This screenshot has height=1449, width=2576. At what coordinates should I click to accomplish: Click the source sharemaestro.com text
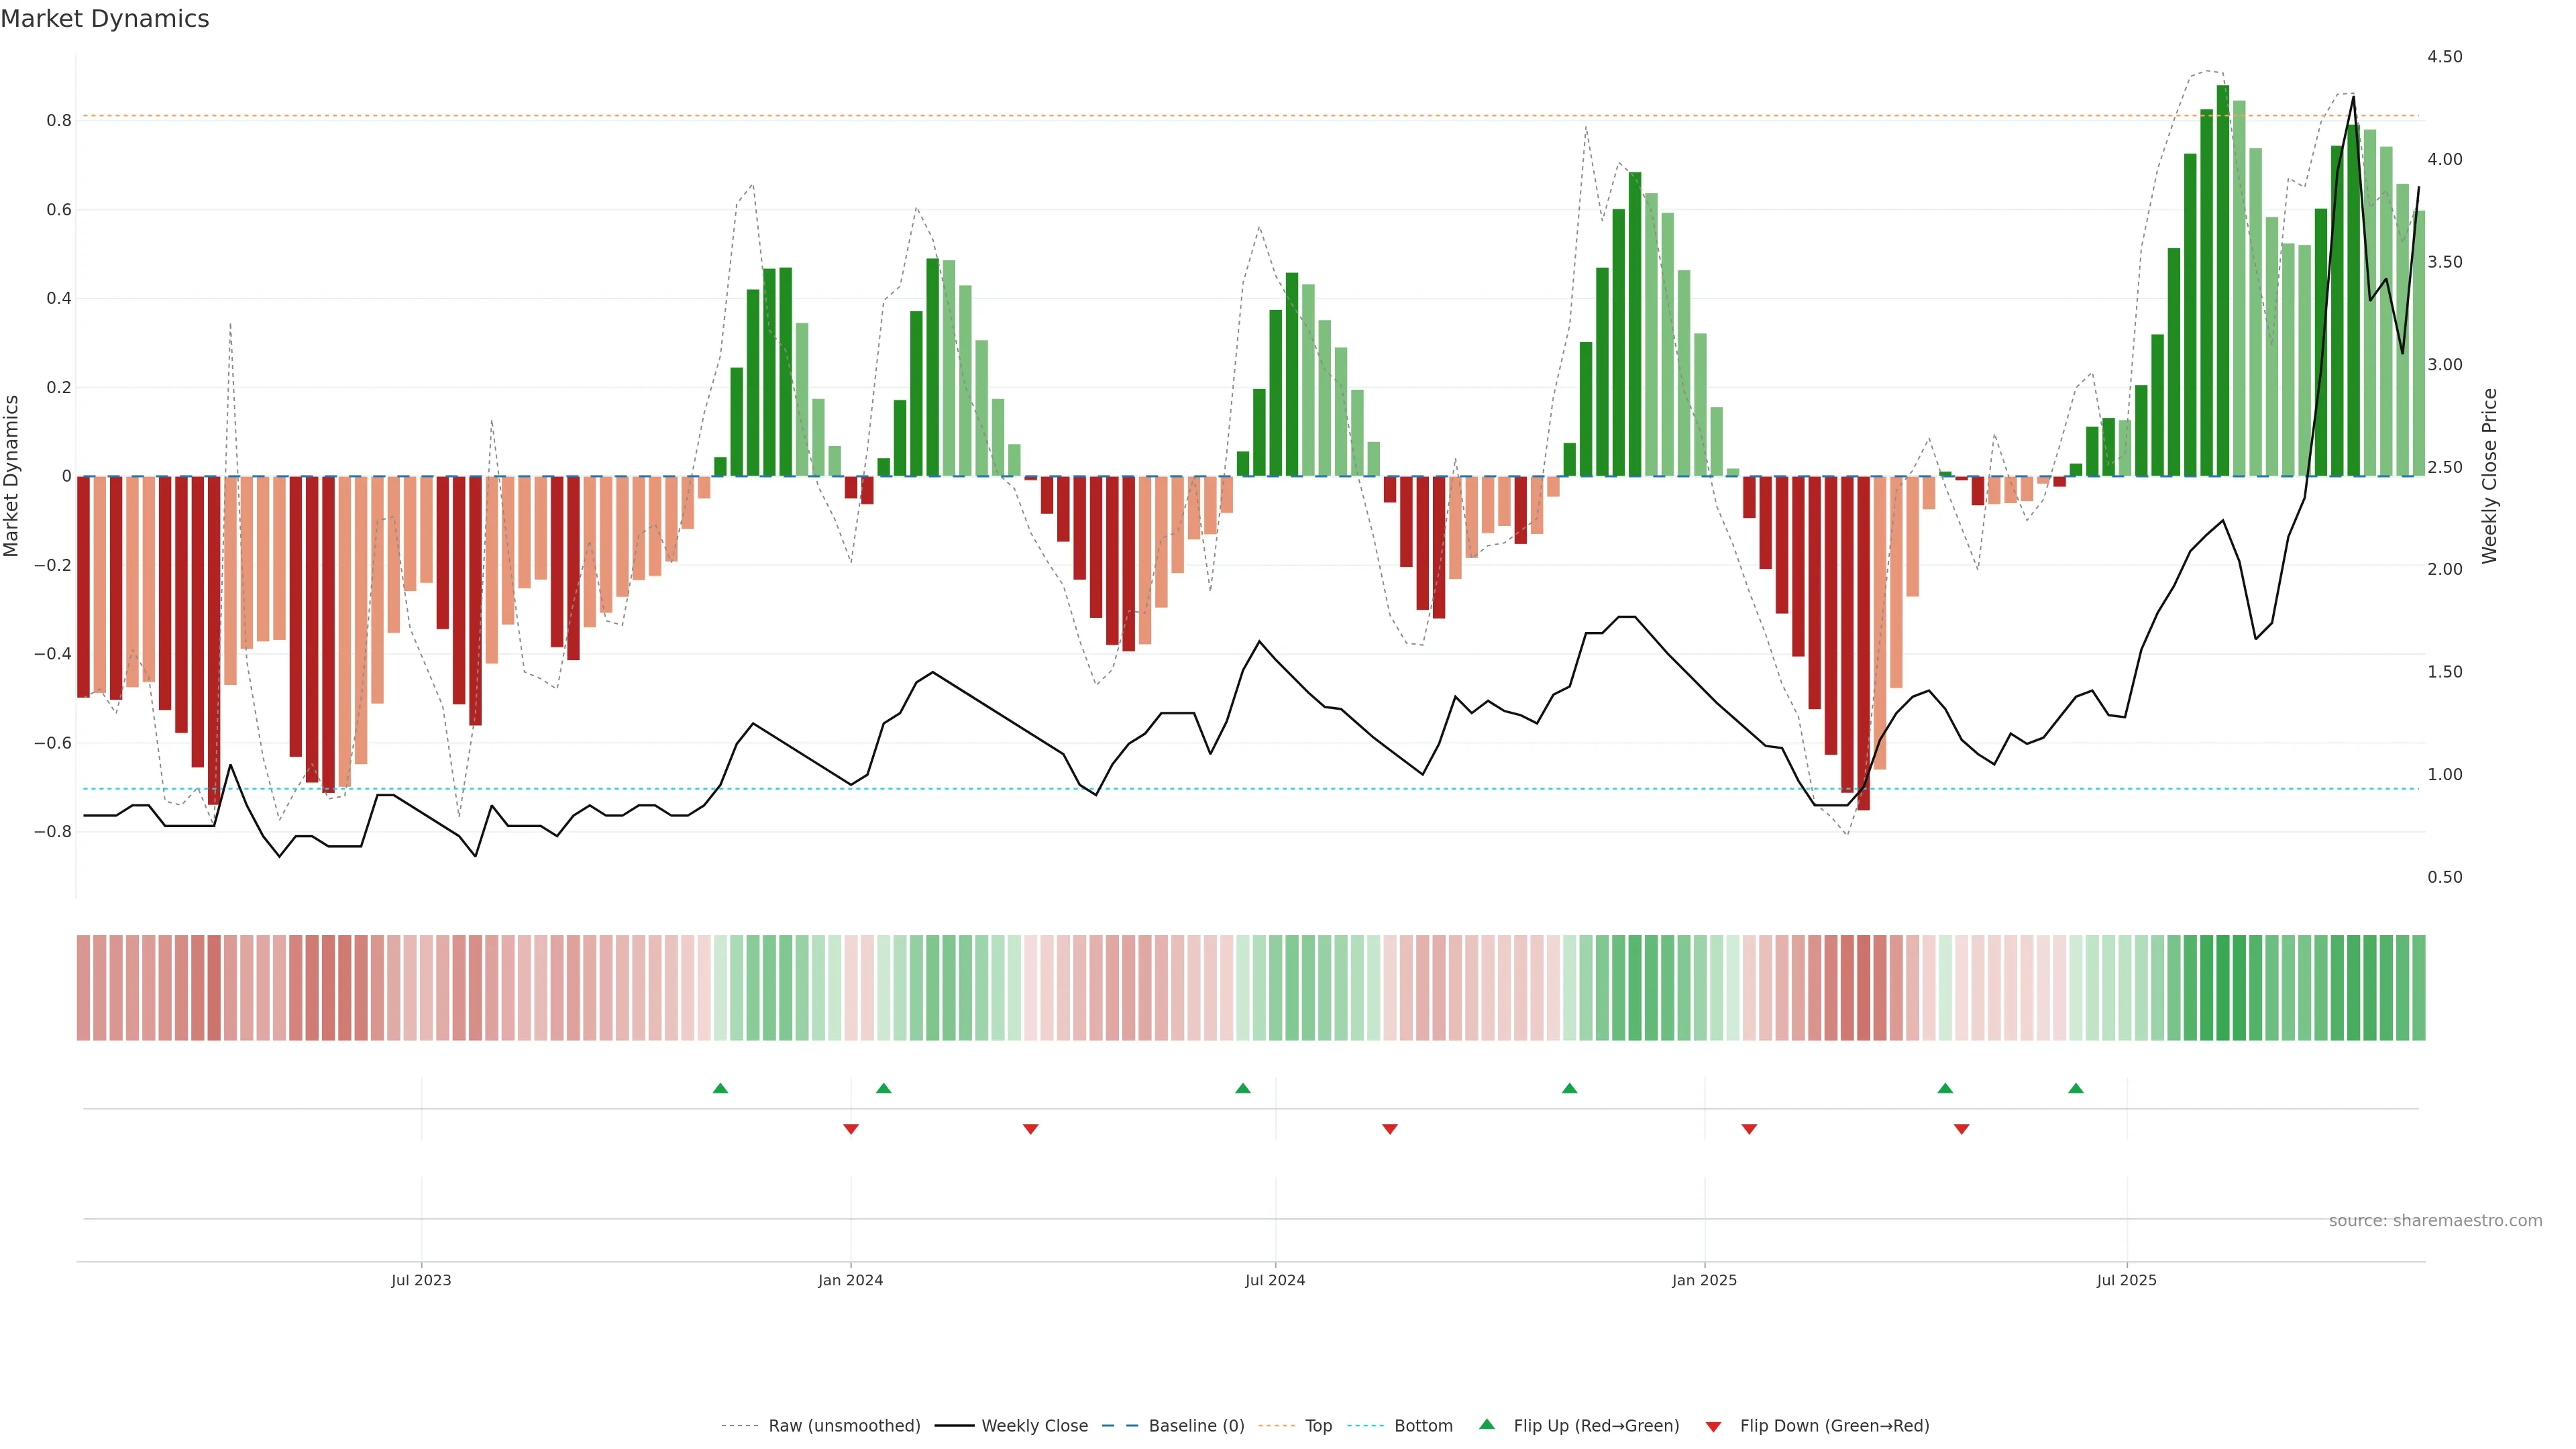click(2435, 1220)
